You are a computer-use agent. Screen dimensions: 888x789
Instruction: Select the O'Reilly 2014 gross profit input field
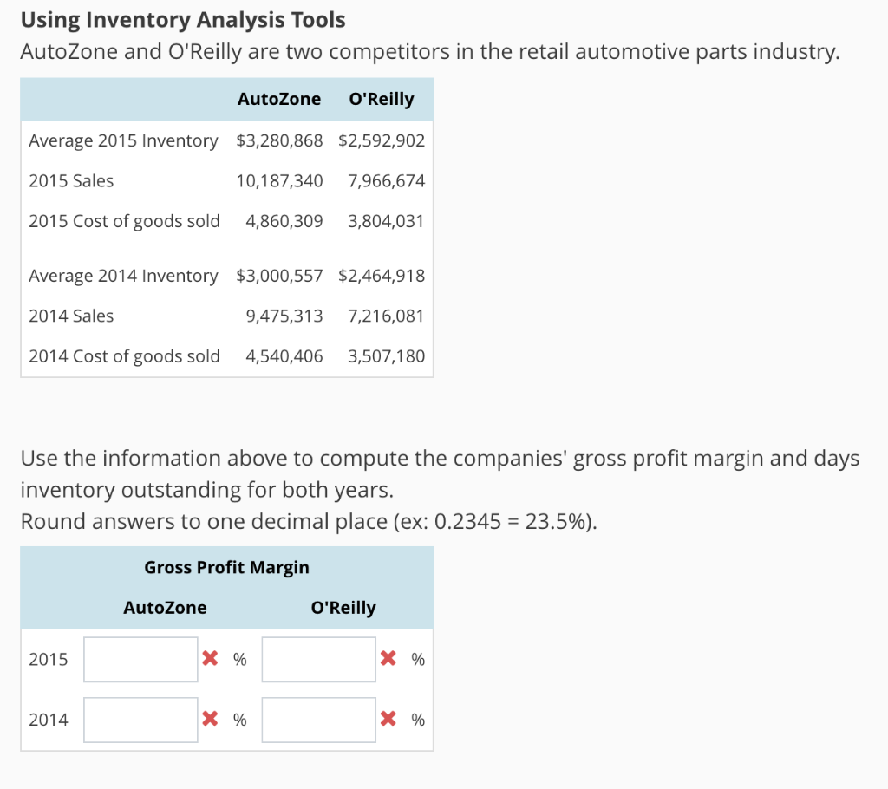tap(318, 720)
